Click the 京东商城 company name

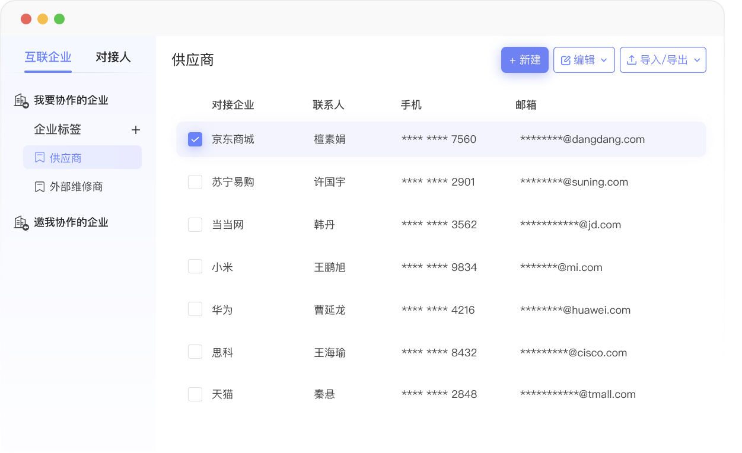233,139
